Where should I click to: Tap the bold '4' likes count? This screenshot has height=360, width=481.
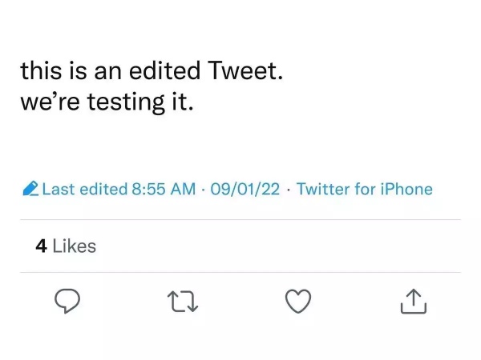(41, 246)
